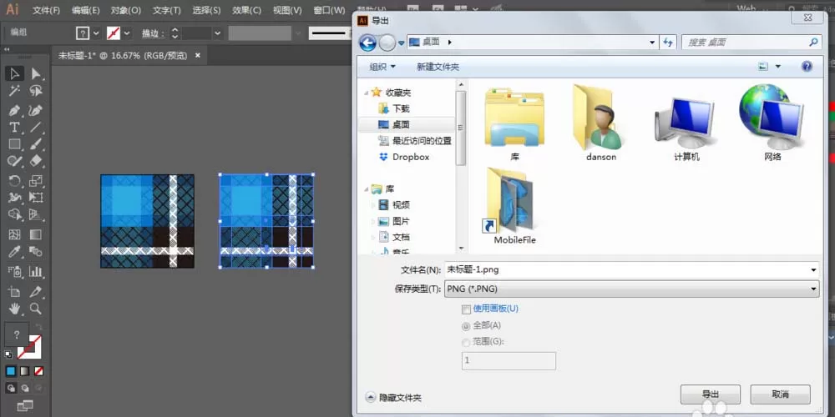The width and height of the screenshot is (835, 417).
Task: Open the 对象(O) menu
Action: (126, 10)
